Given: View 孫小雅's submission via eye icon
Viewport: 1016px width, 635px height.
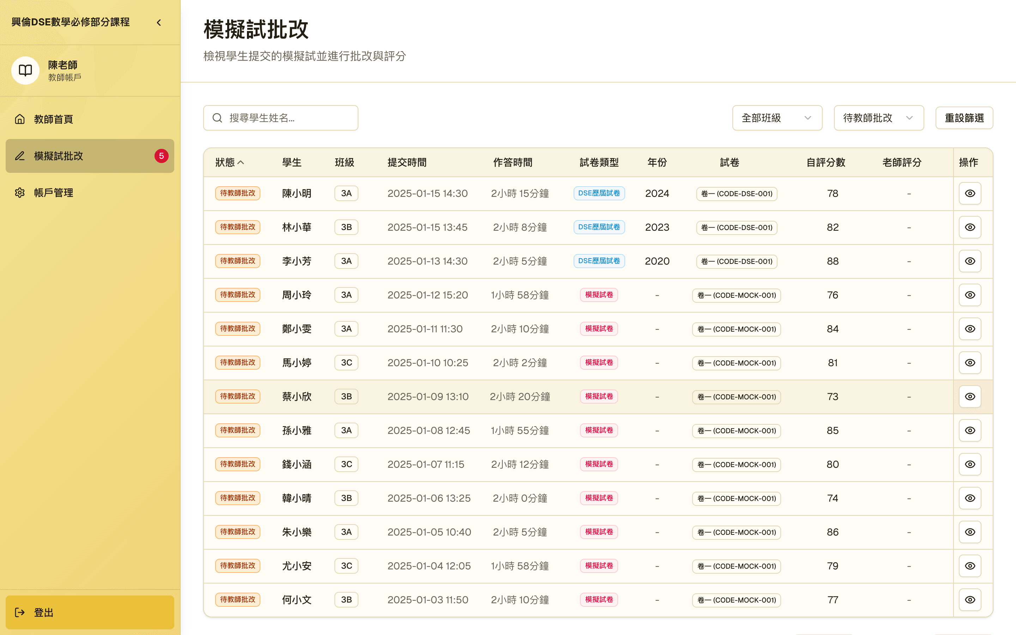Looking at the screenshot, I should (x=970, y=430).
